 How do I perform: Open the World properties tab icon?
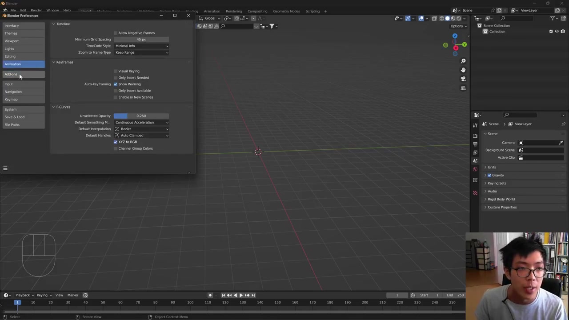475,169
